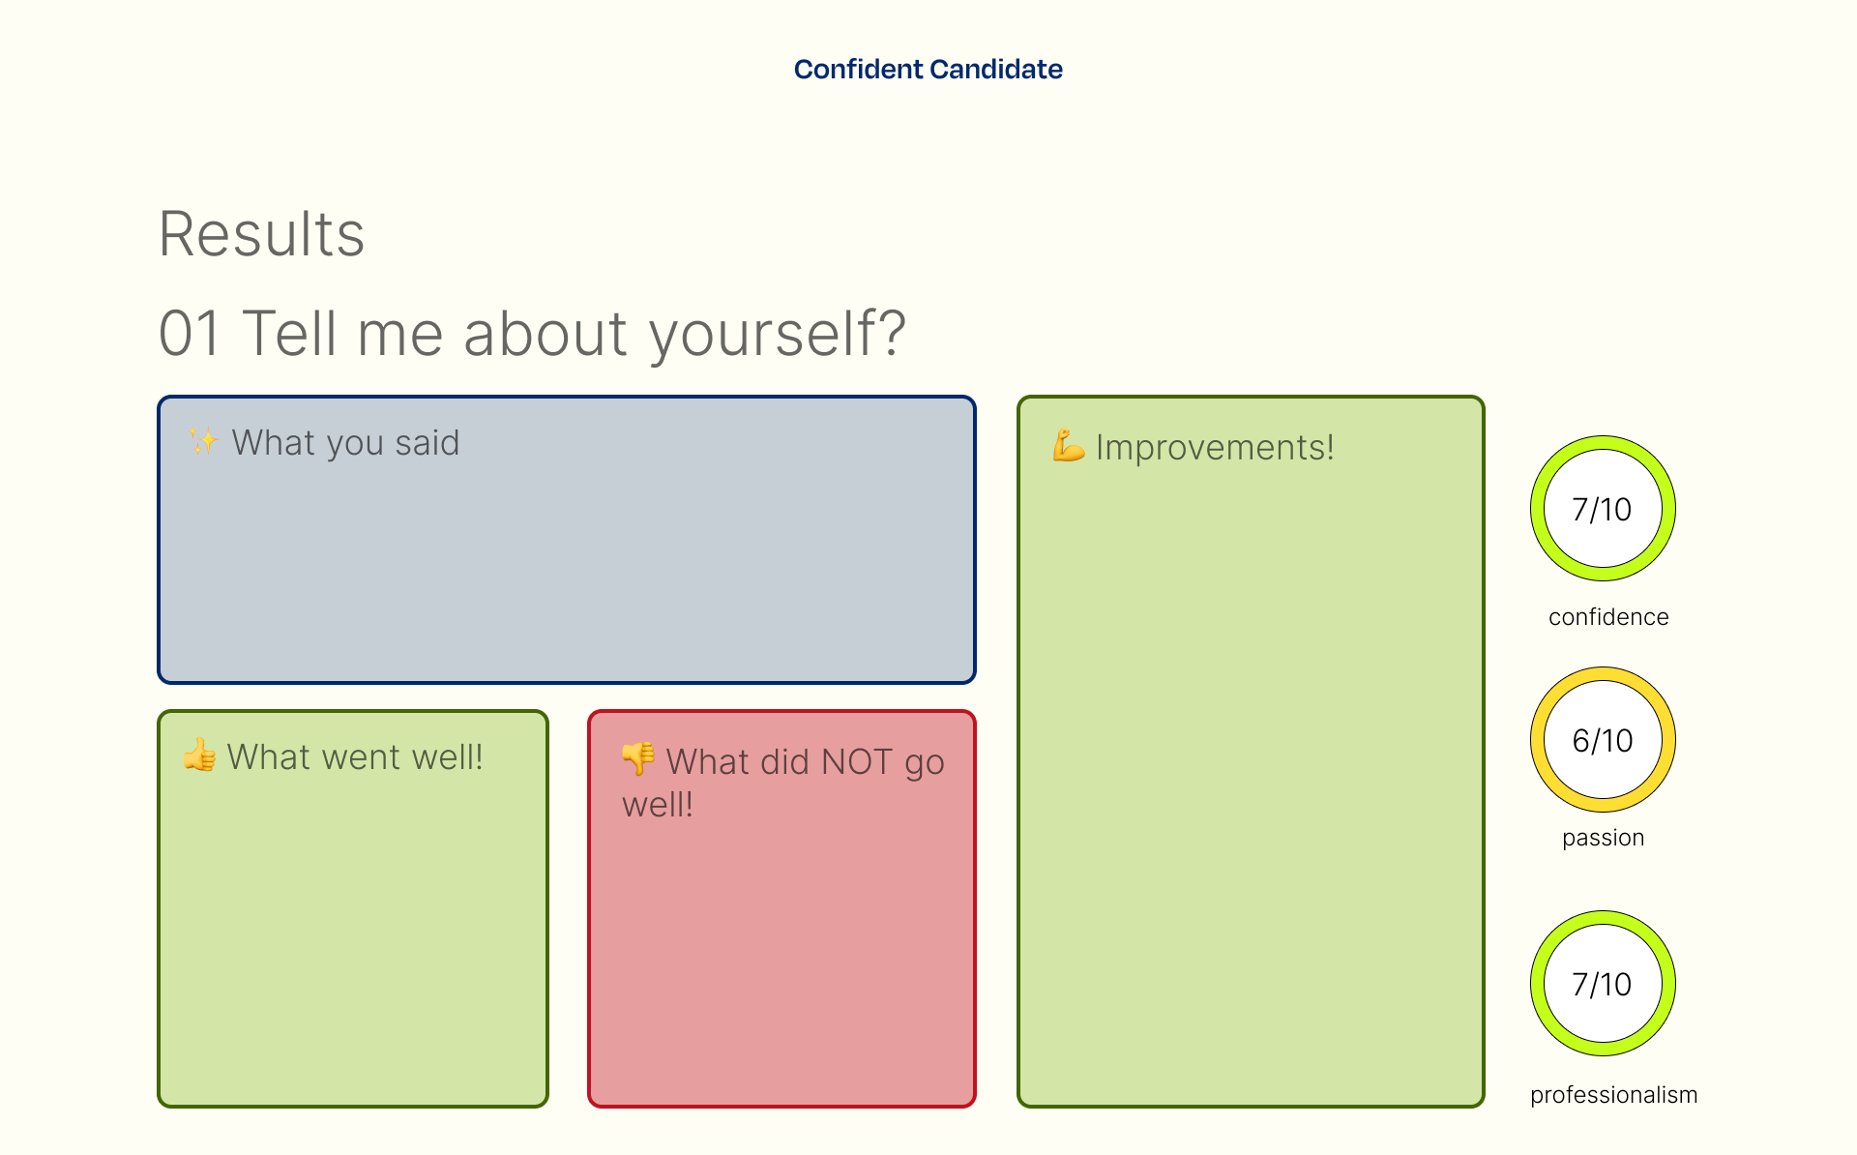Select the "01 Tell me about yourself?" question heading

point(532,334)
